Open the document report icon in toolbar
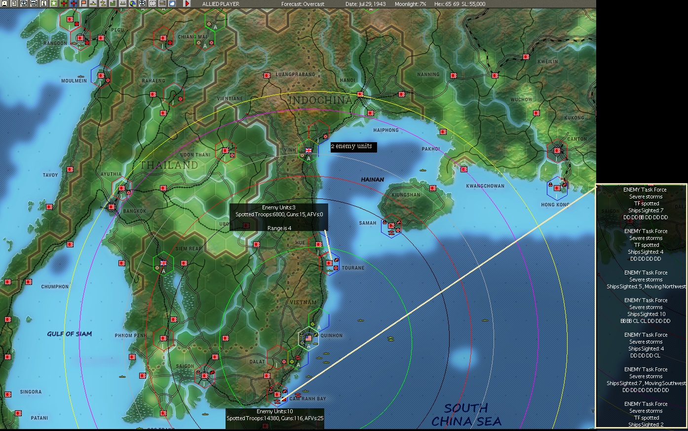This screenshot has width=688, height=431. (x=14, y=3)
